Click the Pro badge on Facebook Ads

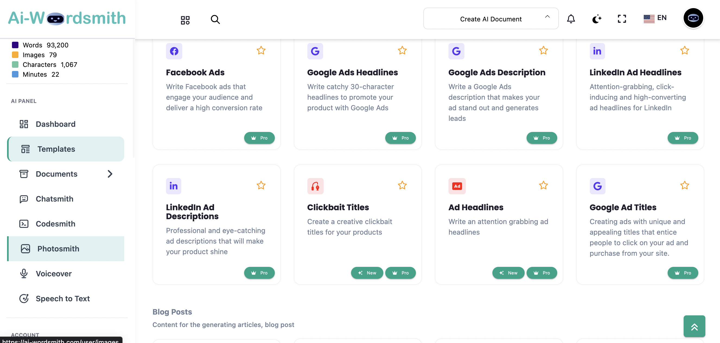(259, 138)
